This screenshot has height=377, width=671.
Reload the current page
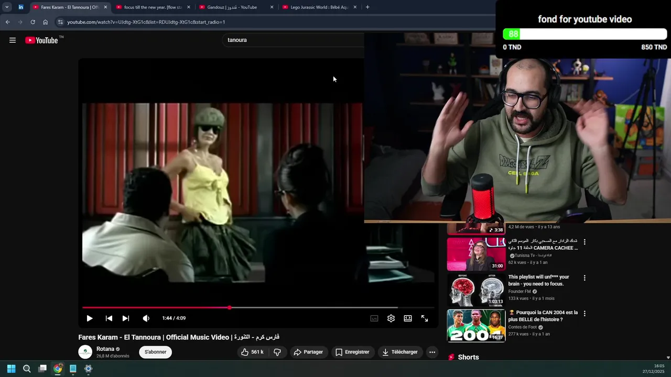point(33,22)
